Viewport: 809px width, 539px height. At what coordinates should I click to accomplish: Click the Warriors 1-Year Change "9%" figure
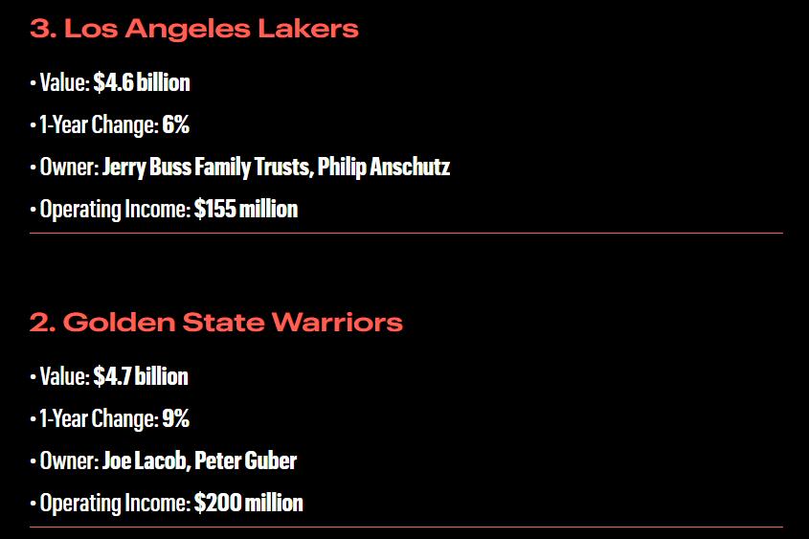coord(175,418)
